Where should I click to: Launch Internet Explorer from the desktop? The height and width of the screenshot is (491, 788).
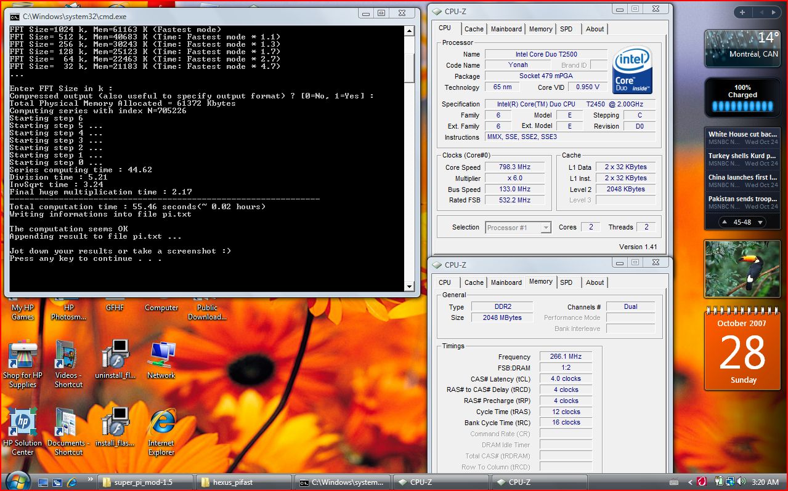pyautogui.click(x=161, y=432)
